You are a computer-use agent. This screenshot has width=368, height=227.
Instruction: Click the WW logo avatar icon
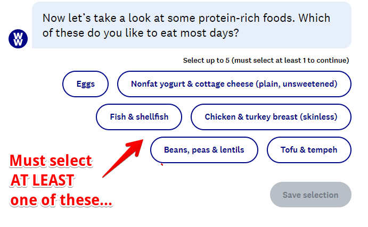pyautogui.click(x=18, y=39)
